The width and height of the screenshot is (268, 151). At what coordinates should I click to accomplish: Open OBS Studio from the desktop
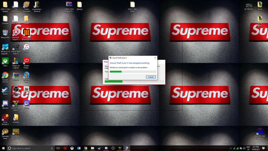[16, 91]
